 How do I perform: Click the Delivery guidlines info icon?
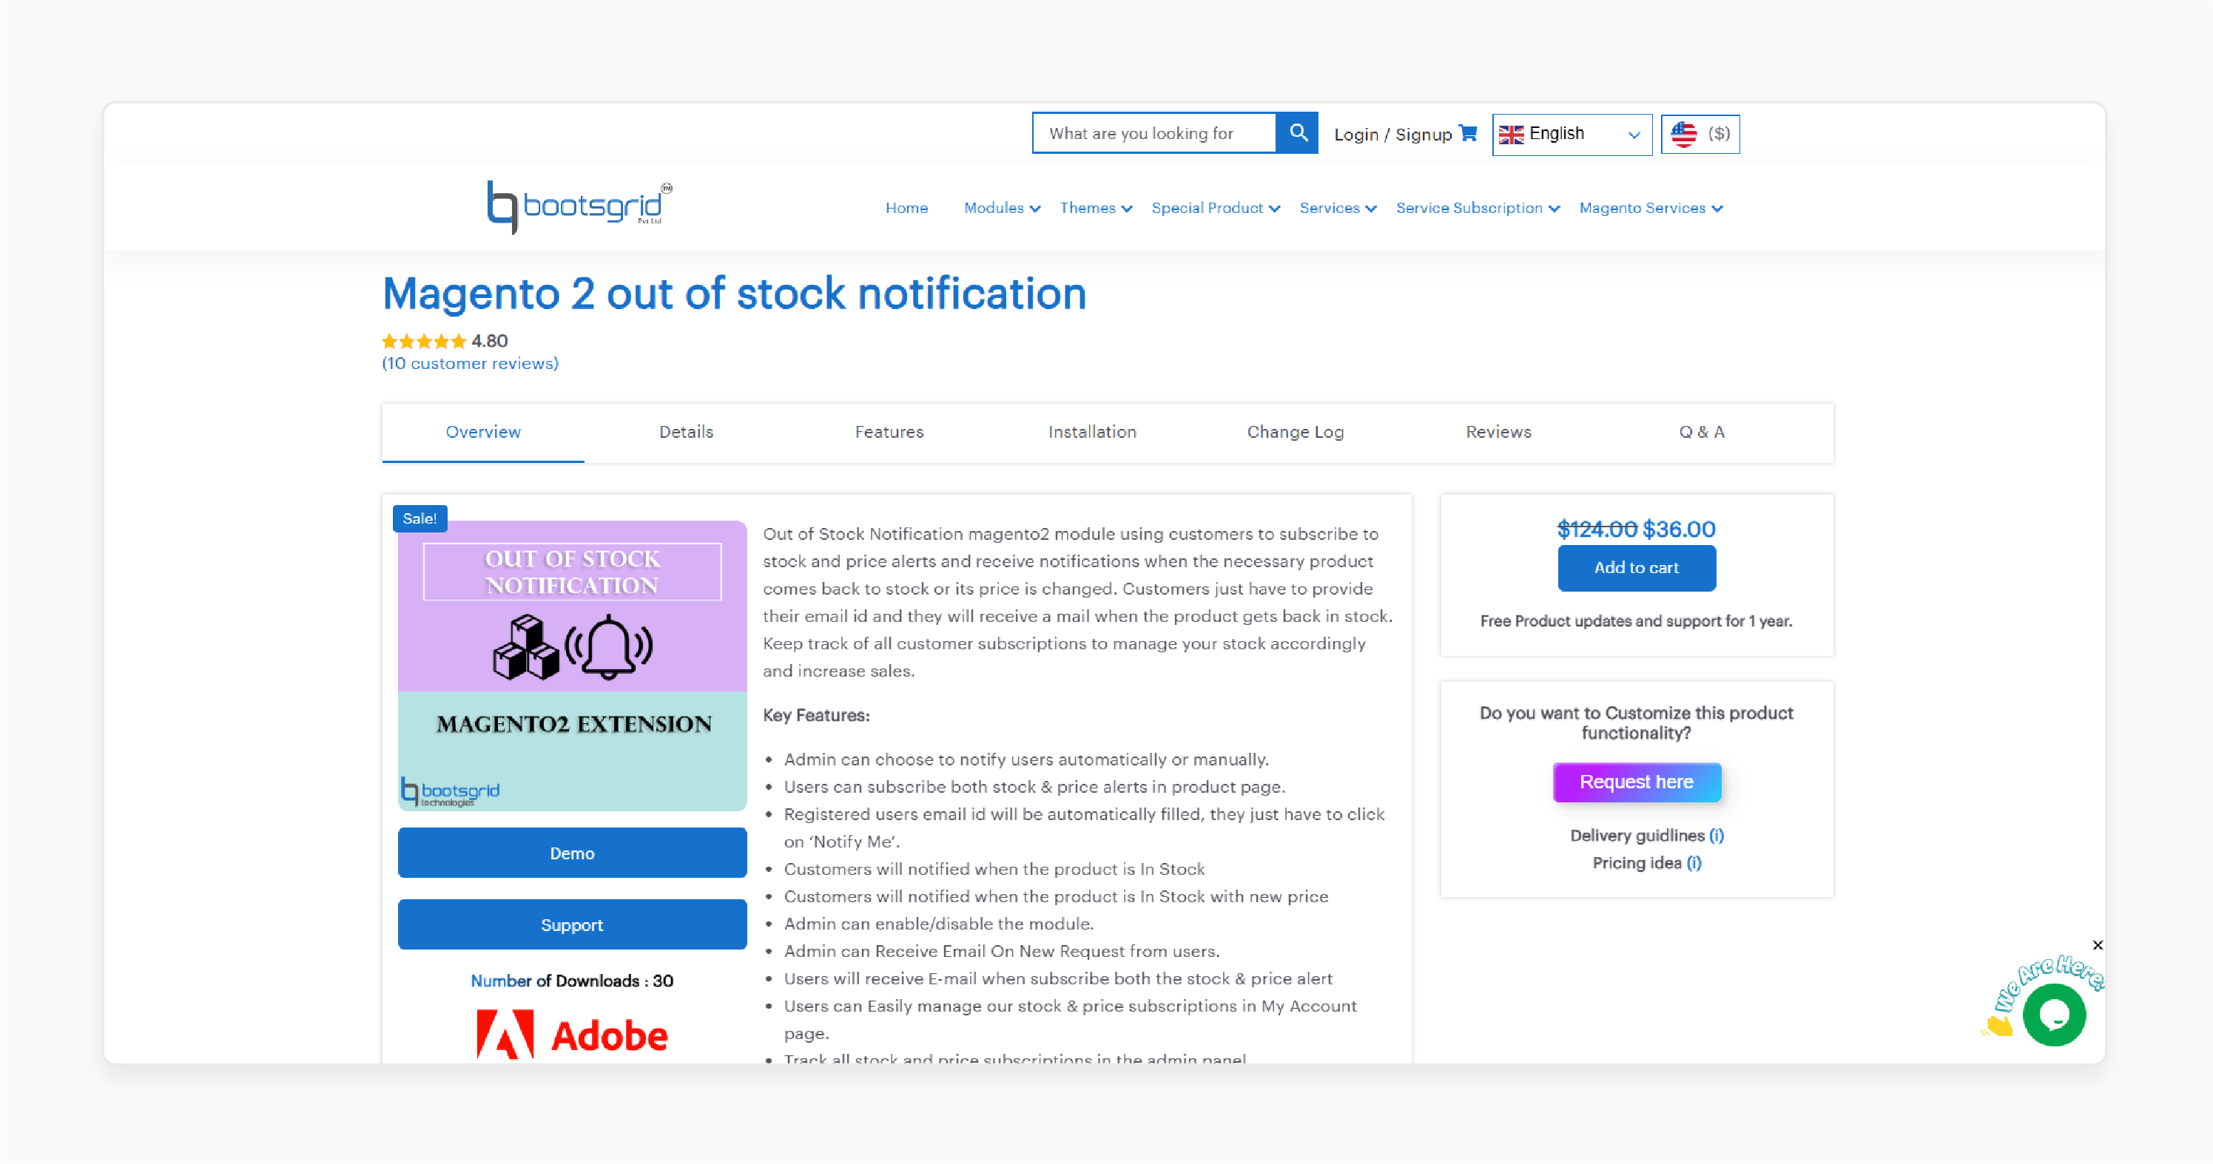tap(1717, 835)
